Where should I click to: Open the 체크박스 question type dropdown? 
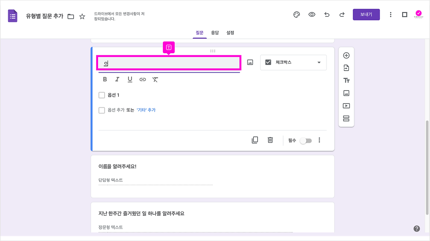coord(293,63)
